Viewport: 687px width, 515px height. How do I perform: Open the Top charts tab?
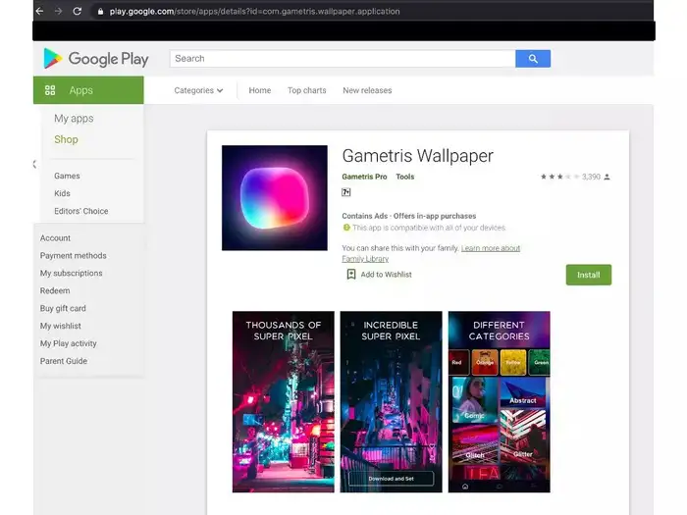[x=306, y=90]
